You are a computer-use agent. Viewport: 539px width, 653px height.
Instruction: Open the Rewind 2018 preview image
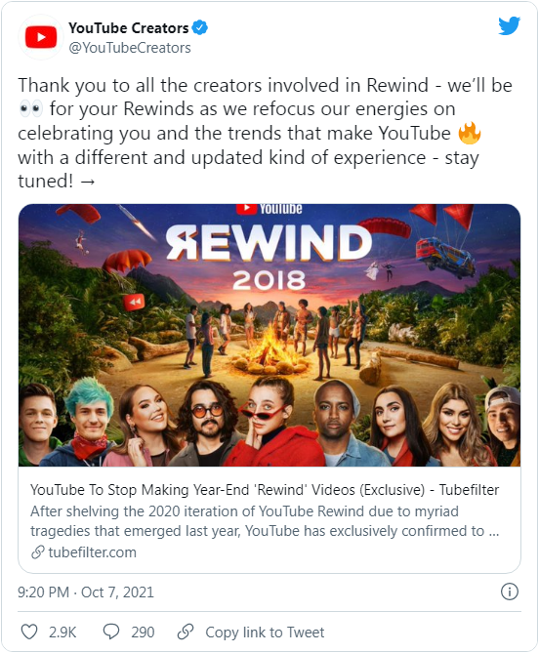269,335
